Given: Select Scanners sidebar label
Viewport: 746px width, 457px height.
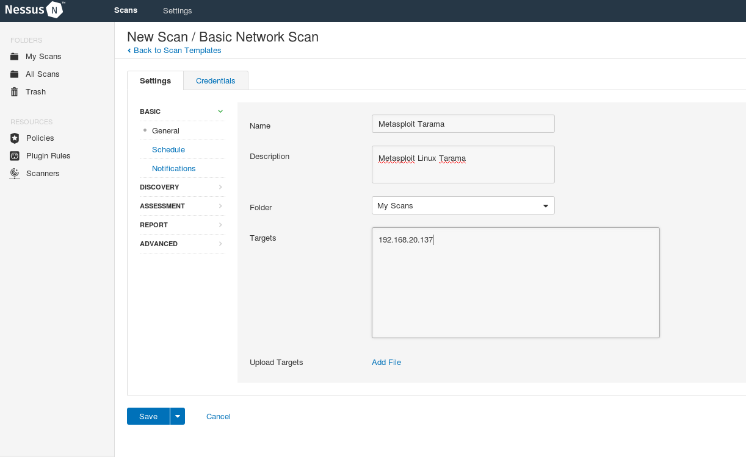Looking at the screenshot, I should point(43,174).
